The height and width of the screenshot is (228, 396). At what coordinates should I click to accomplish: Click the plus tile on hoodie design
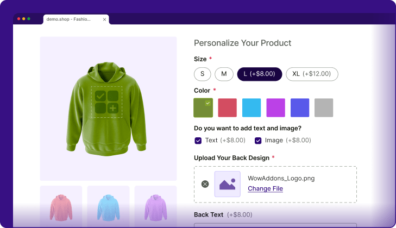click(113, 108)
